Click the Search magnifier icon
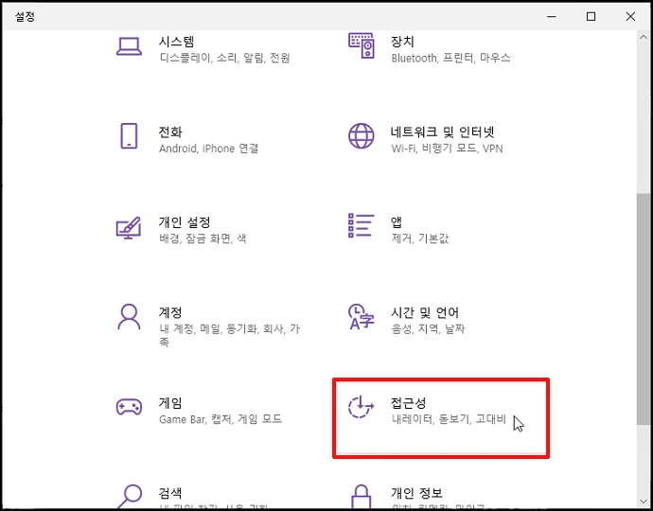 tap(129, 497)
